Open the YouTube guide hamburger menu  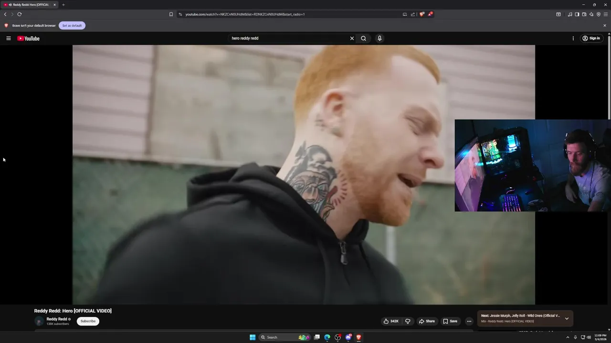8,38
